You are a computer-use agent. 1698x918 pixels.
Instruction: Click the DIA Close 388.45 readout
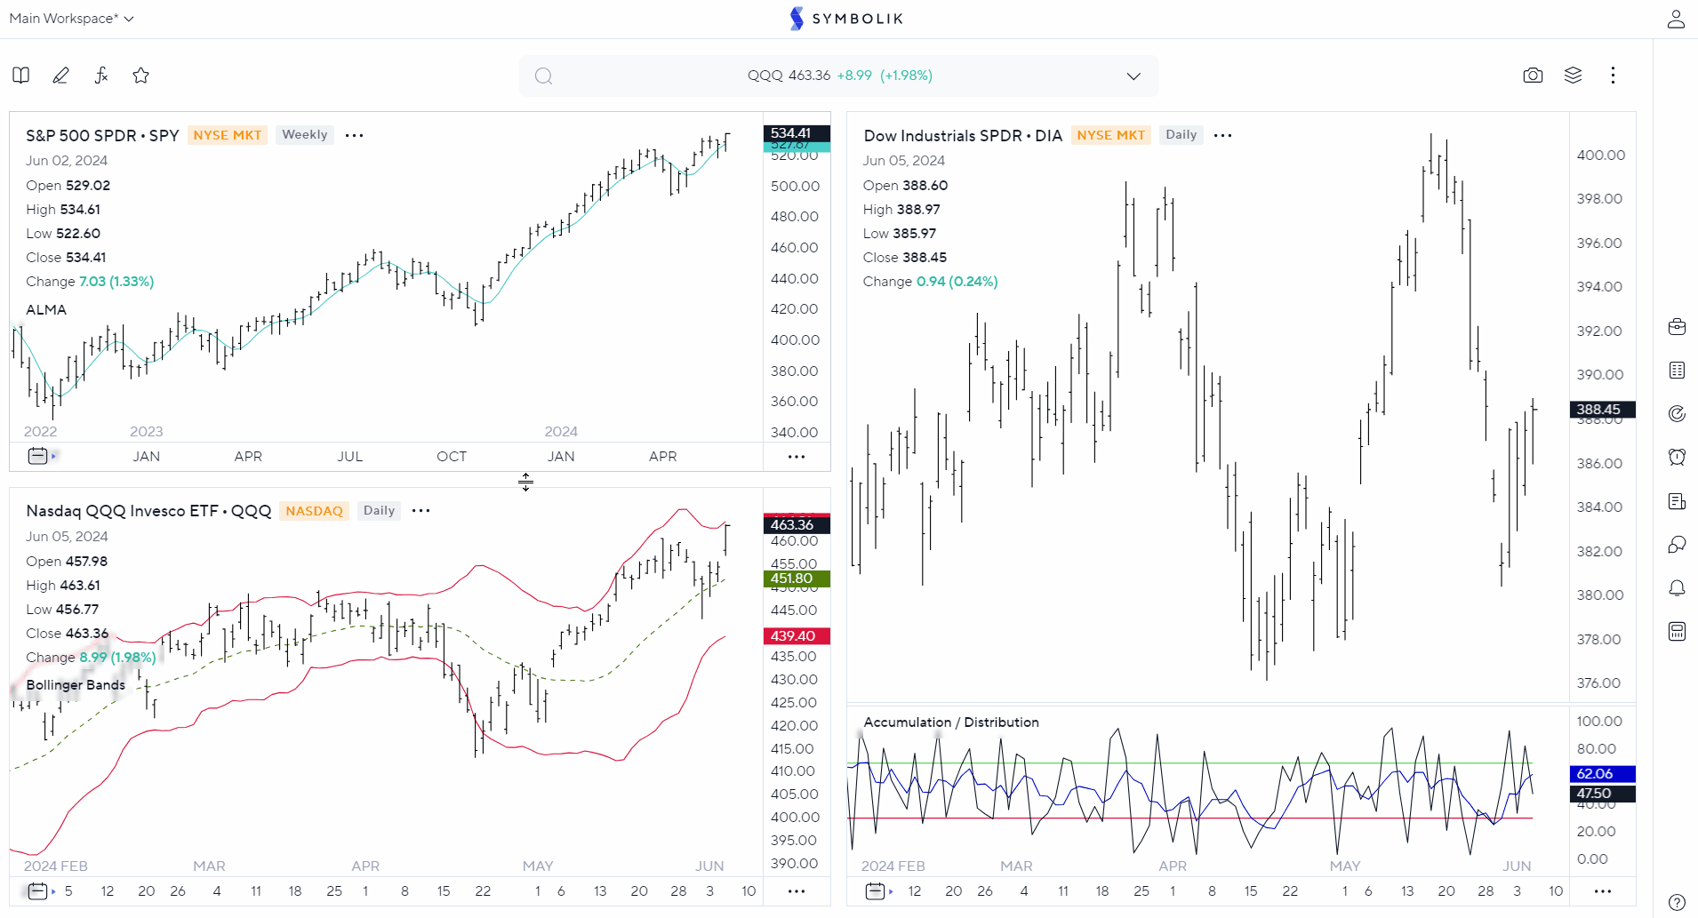pyautogui.click(x=904, y=258)
